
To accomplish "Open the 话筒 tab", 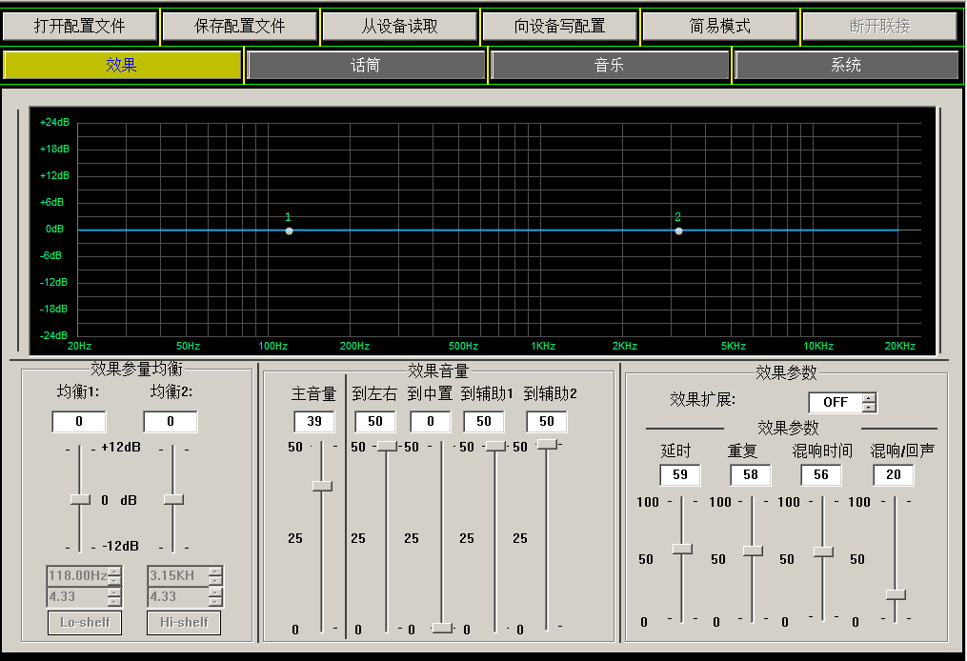I will click(x=365, y=66).
